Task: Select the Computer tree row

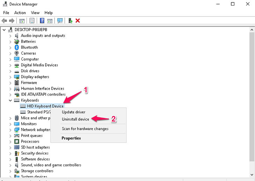Action: pos(26,59)
